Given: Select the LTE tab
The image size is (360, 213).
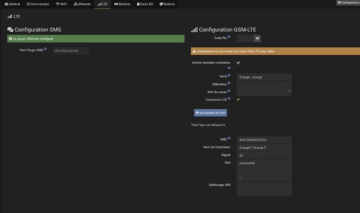Looking at the screenshot, I should tap(102, 4).
